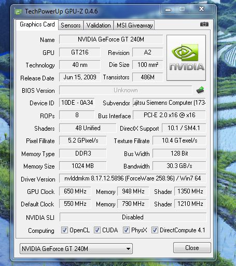Click the Release Date field Jun 15, 2009
236x266 pixels.
(x=80, y=77)
